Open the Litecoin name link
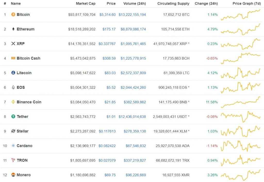The width and height of the screenshot is (264, 182). coord(24,73)
